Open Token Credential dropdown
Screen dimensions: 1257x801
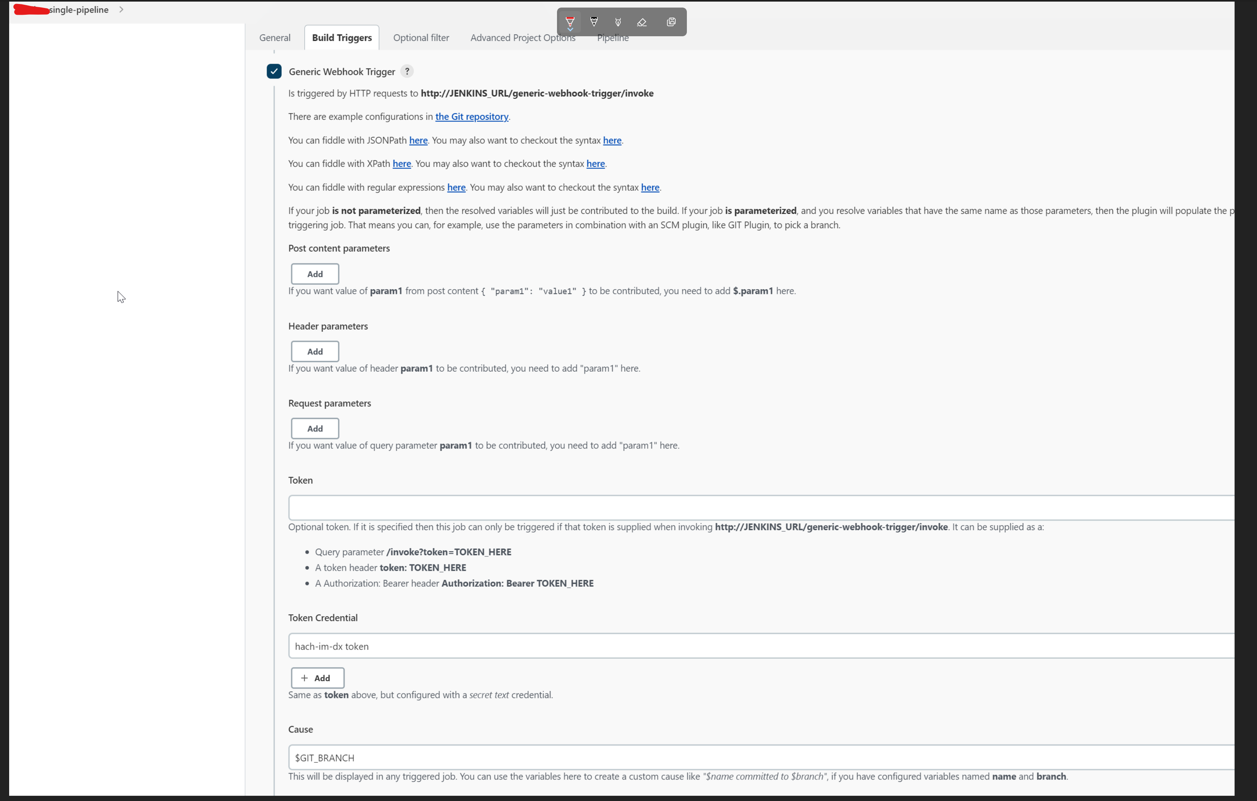(x=757, y=646)
